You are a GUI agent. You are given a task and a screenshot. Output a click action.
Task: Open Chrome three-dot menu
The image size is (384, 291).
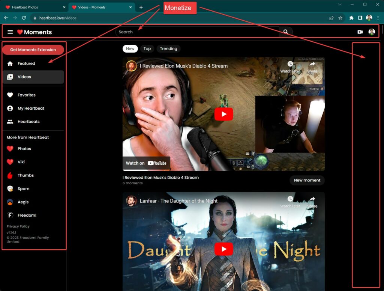(378, 18)
